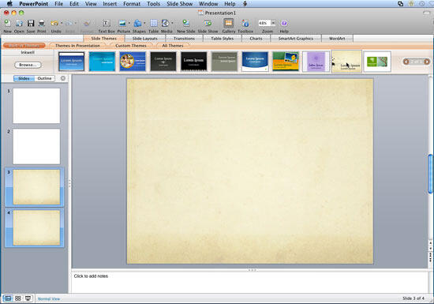The image size is (434, 304).
Task: Click the Media icon
Action: 165,23
